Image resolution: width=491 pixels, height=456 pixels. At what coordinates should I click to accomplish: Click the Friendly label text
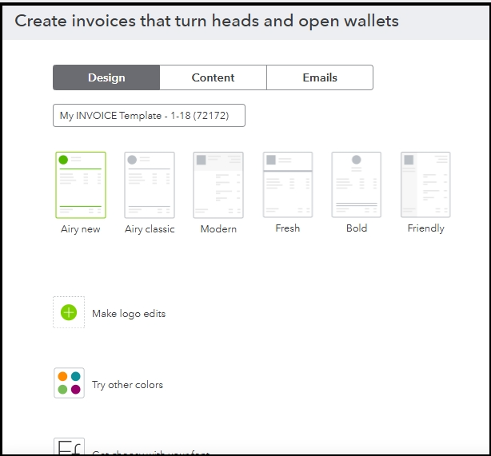click(x=426, y=228)
